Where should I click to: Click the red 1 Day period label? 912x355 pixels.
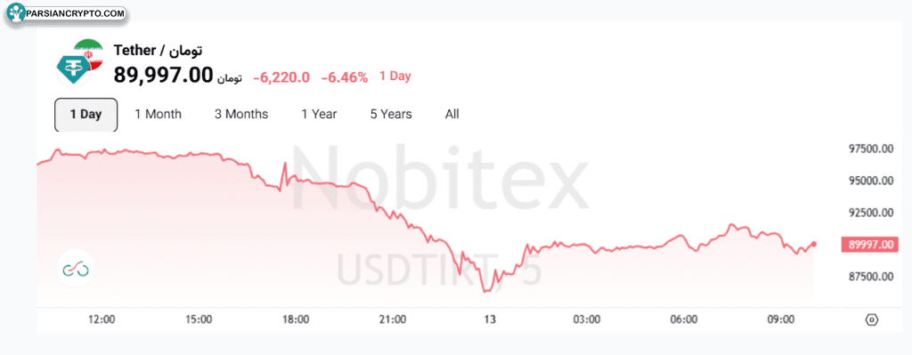pos(395,77)
